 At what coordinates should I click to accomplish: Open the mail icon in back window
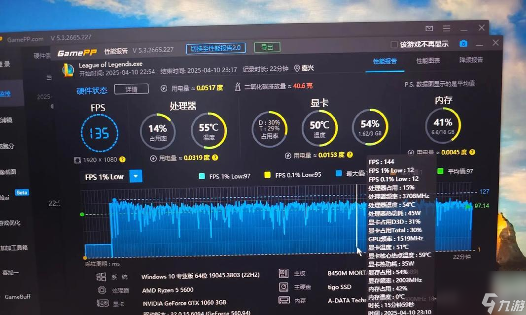tap(429, 29)
